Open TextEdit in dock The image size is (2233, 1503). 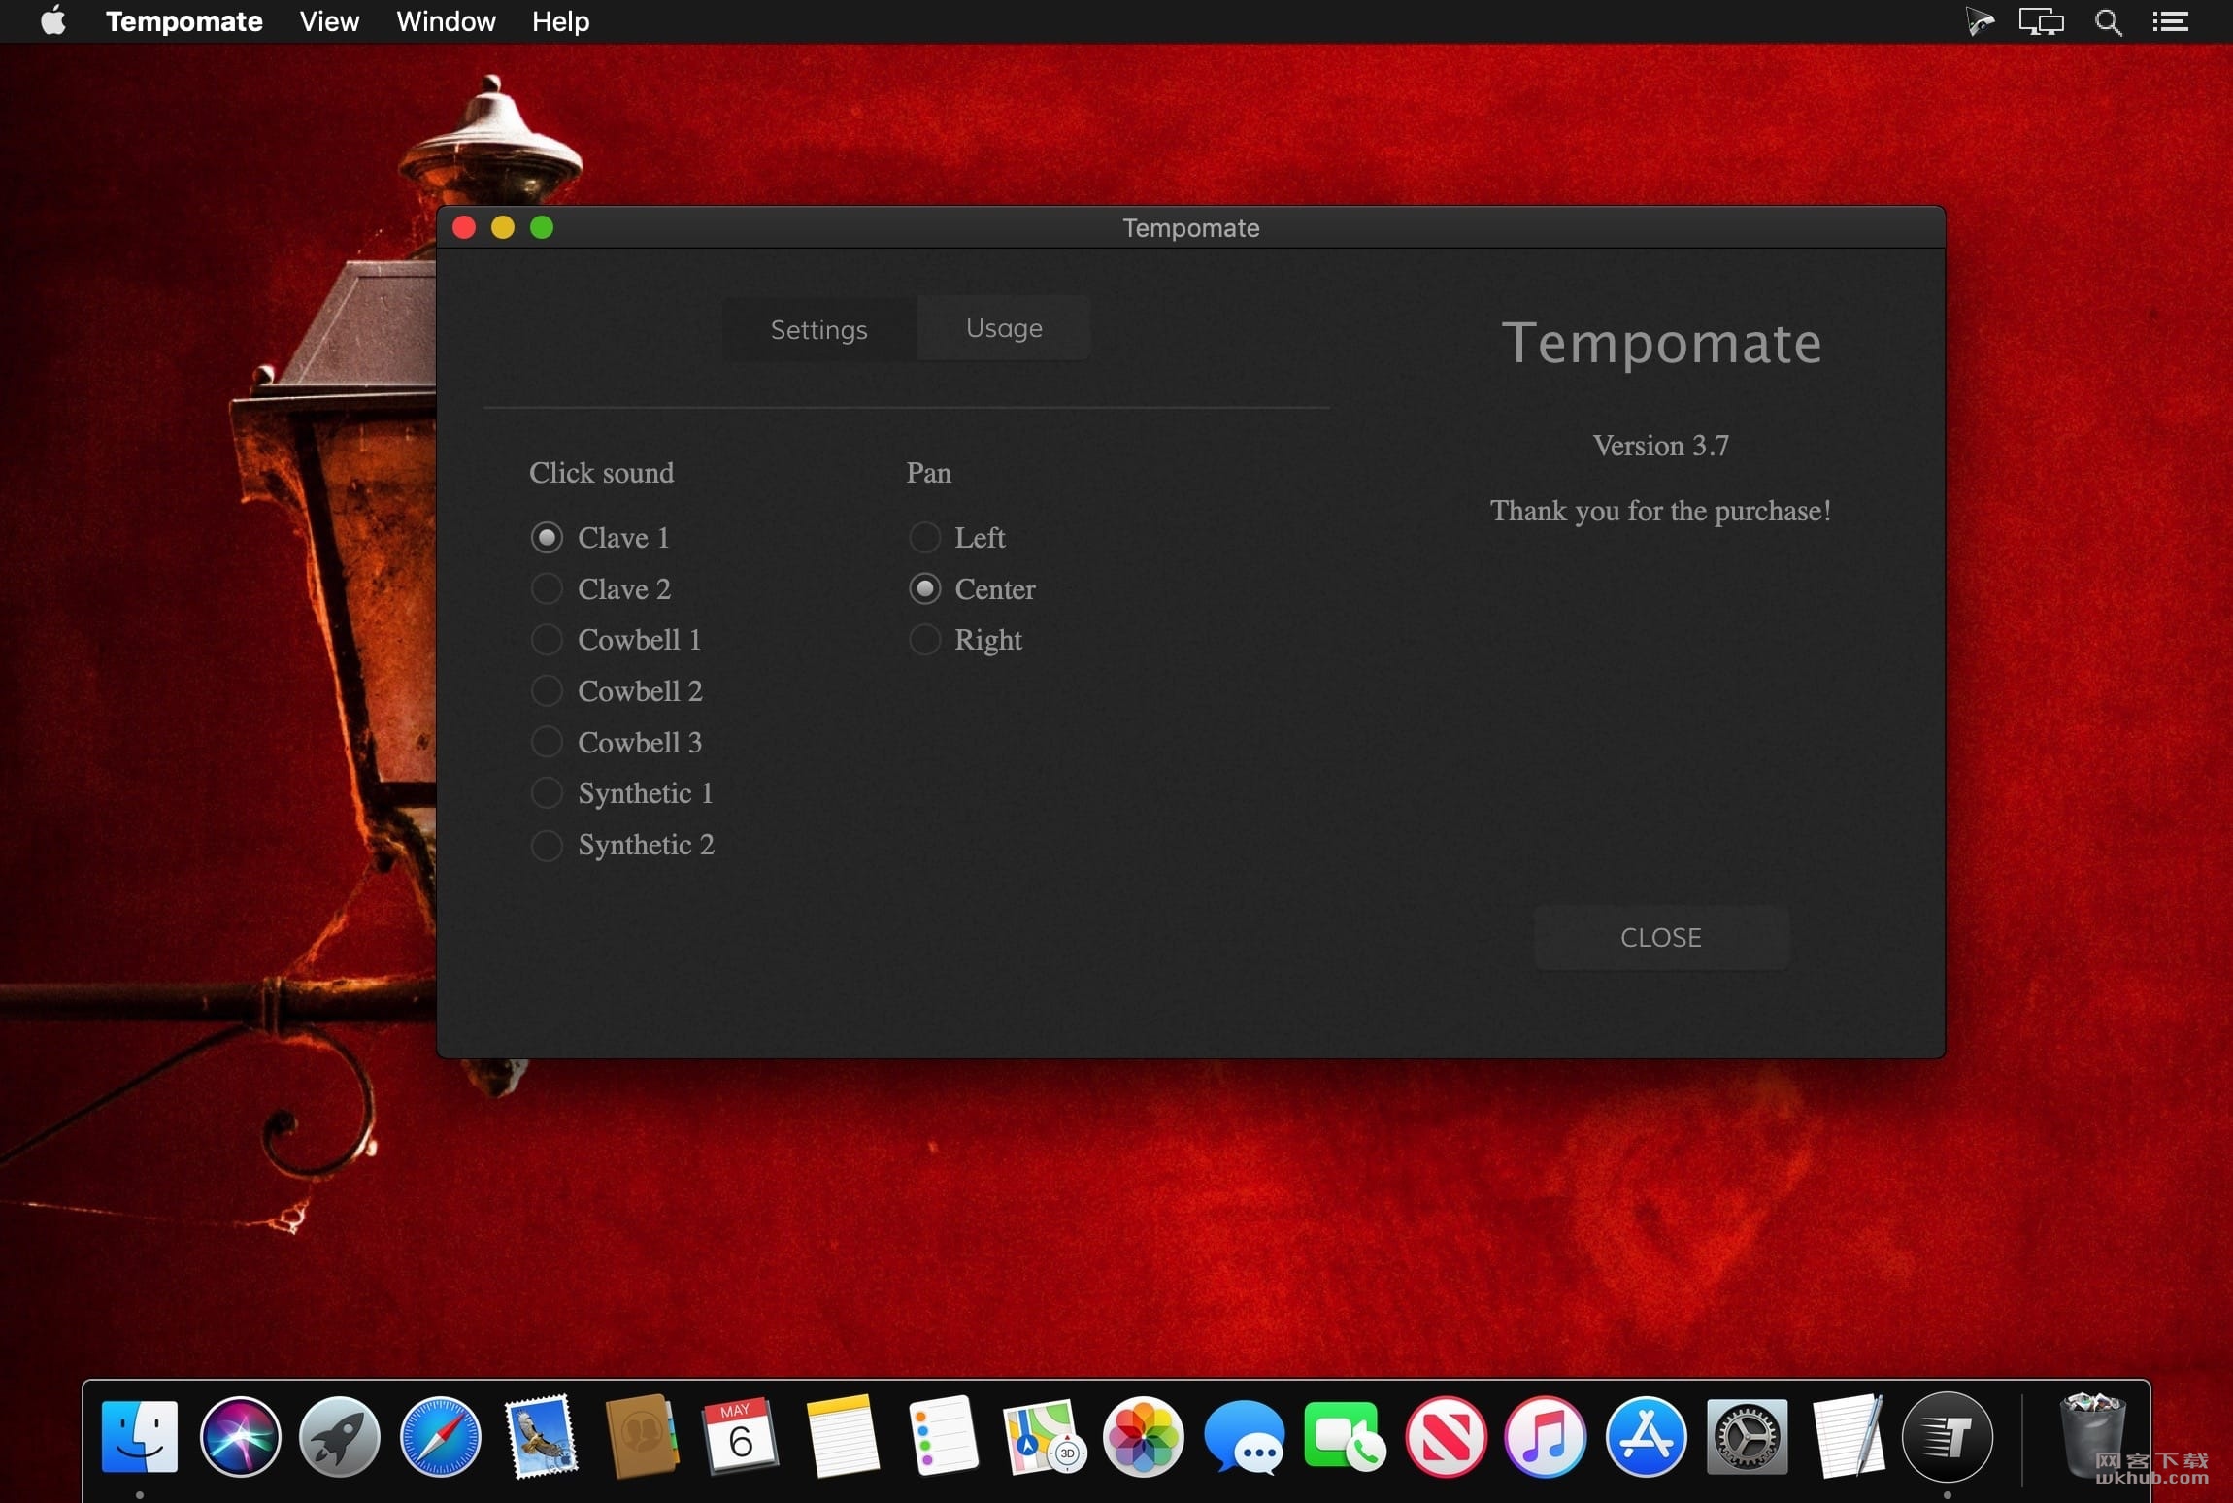point(1848,1436)
